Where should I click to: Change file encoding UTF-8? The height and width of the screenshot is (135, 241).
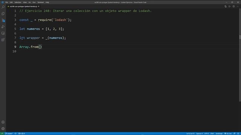pyautogui.click(x=206, y=133)
